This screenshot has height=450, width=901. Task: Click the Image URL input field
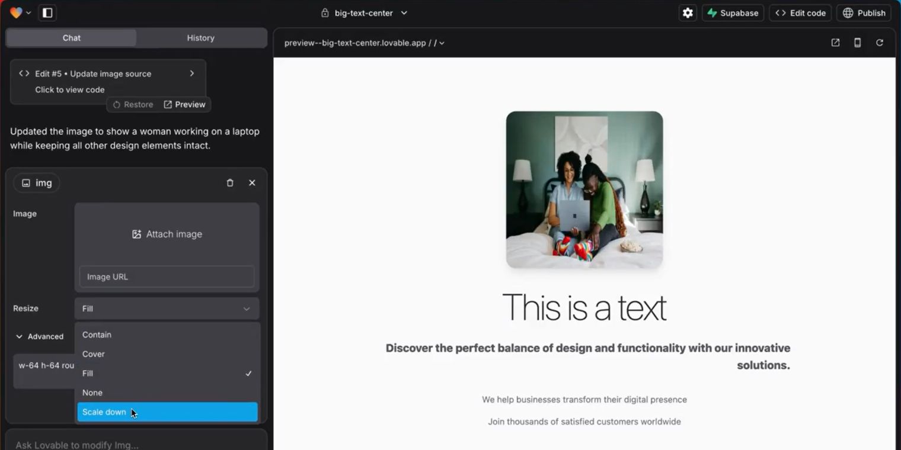click(x=167, y=277)
